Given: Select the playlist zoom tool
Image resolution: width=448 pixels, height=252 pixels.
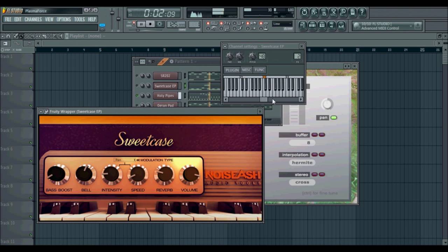Looking at the screenshot, I should point(55,36).
